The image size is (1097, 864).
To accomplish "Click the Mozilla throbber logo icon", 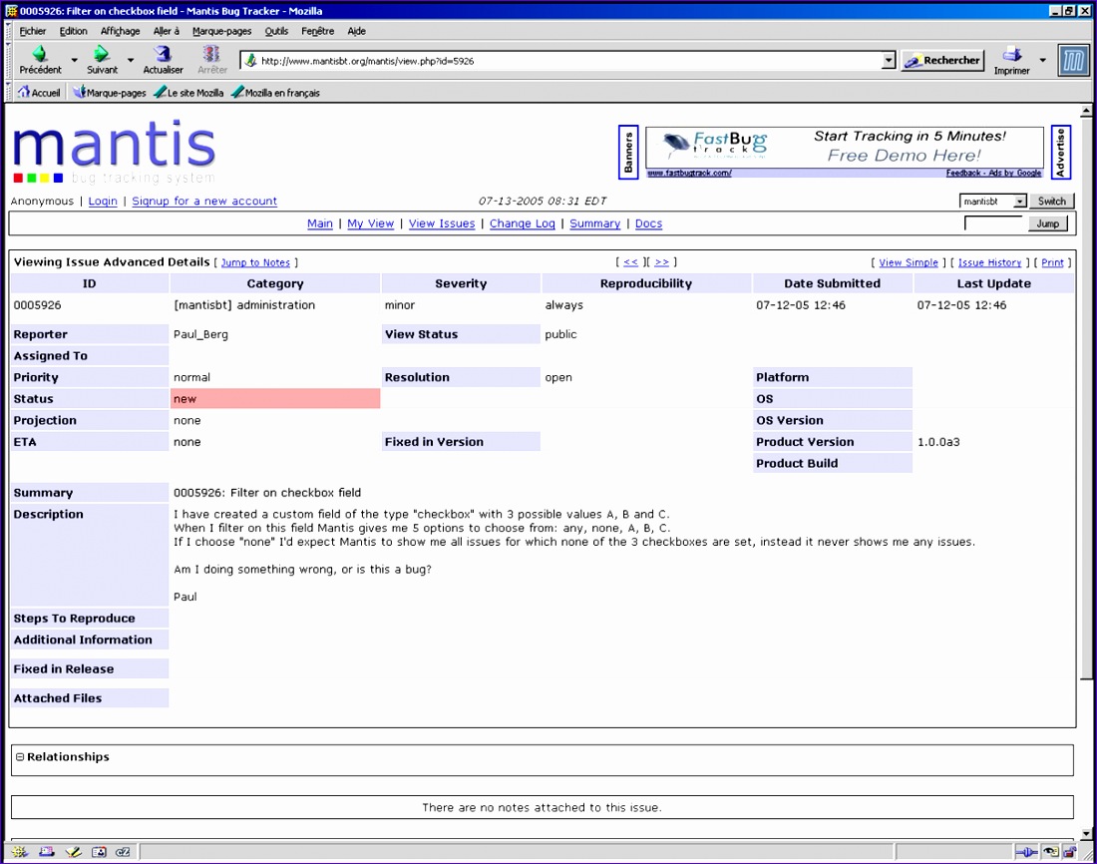I will click(1073, 61).
